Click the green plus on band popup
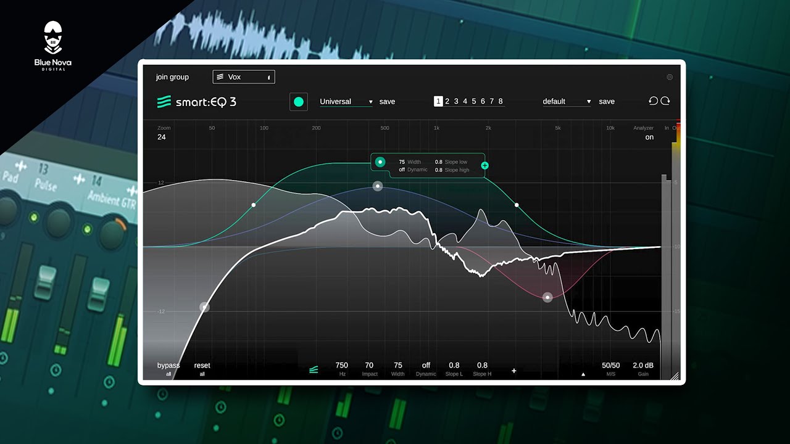 (484, 165)
